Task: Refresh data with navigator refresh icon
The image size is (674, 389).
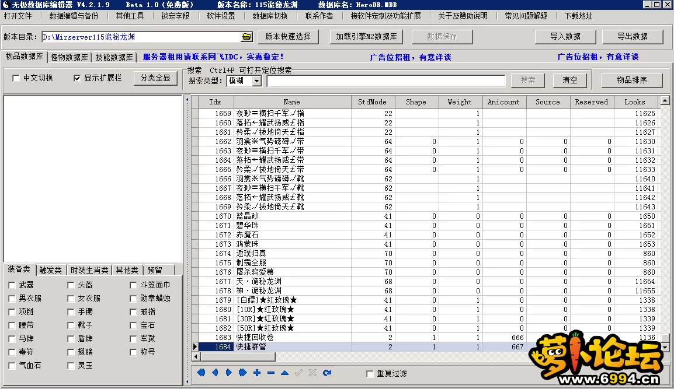Action: (327, 373)
